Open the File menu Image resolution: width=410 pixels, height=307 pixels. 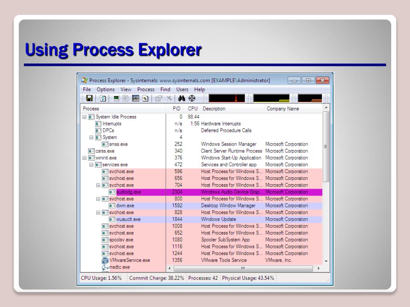tap(87, 89)
